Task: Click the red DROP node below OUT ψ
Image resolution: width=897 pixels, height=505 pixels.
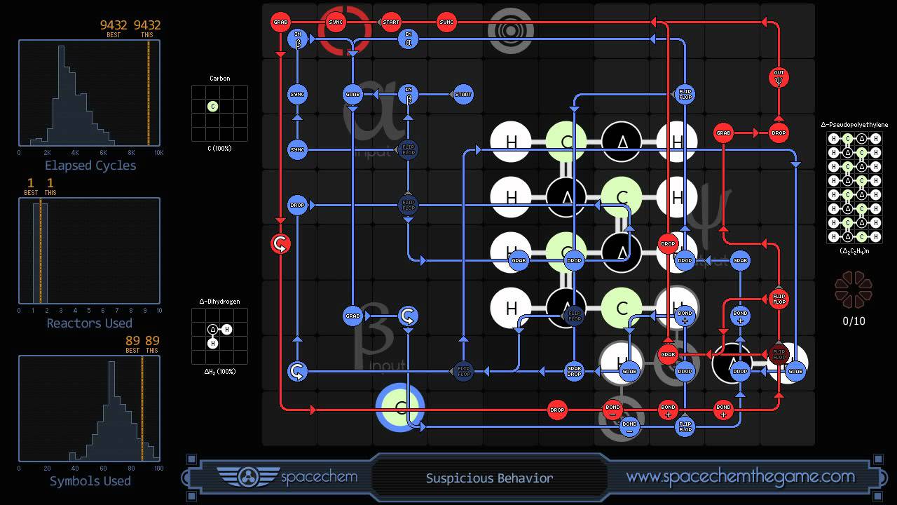Action: click(x=779, y=133)
